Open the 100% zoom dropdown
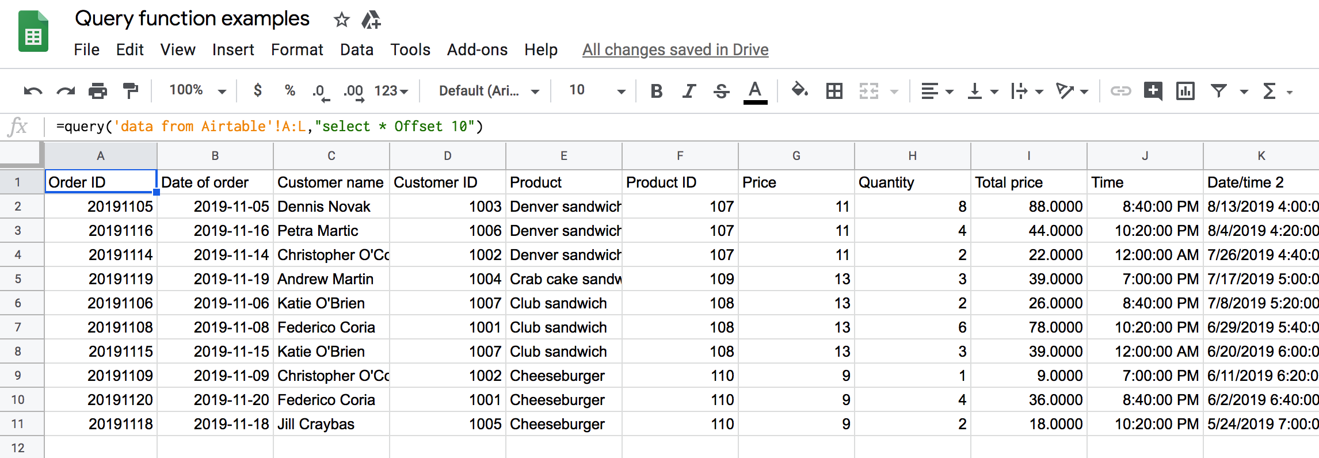 [197, 90]
